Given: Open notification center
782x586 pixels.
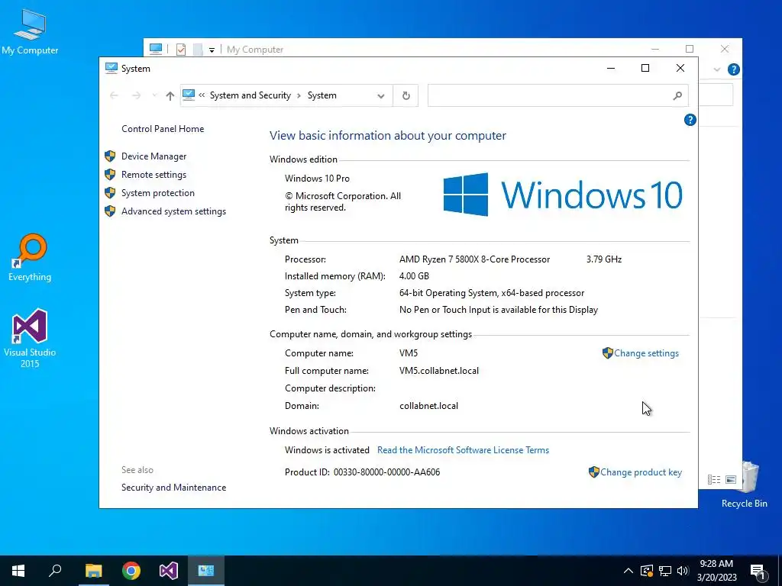Looking at the screenshot, I should pyautogui.click(x=758, y=571).
